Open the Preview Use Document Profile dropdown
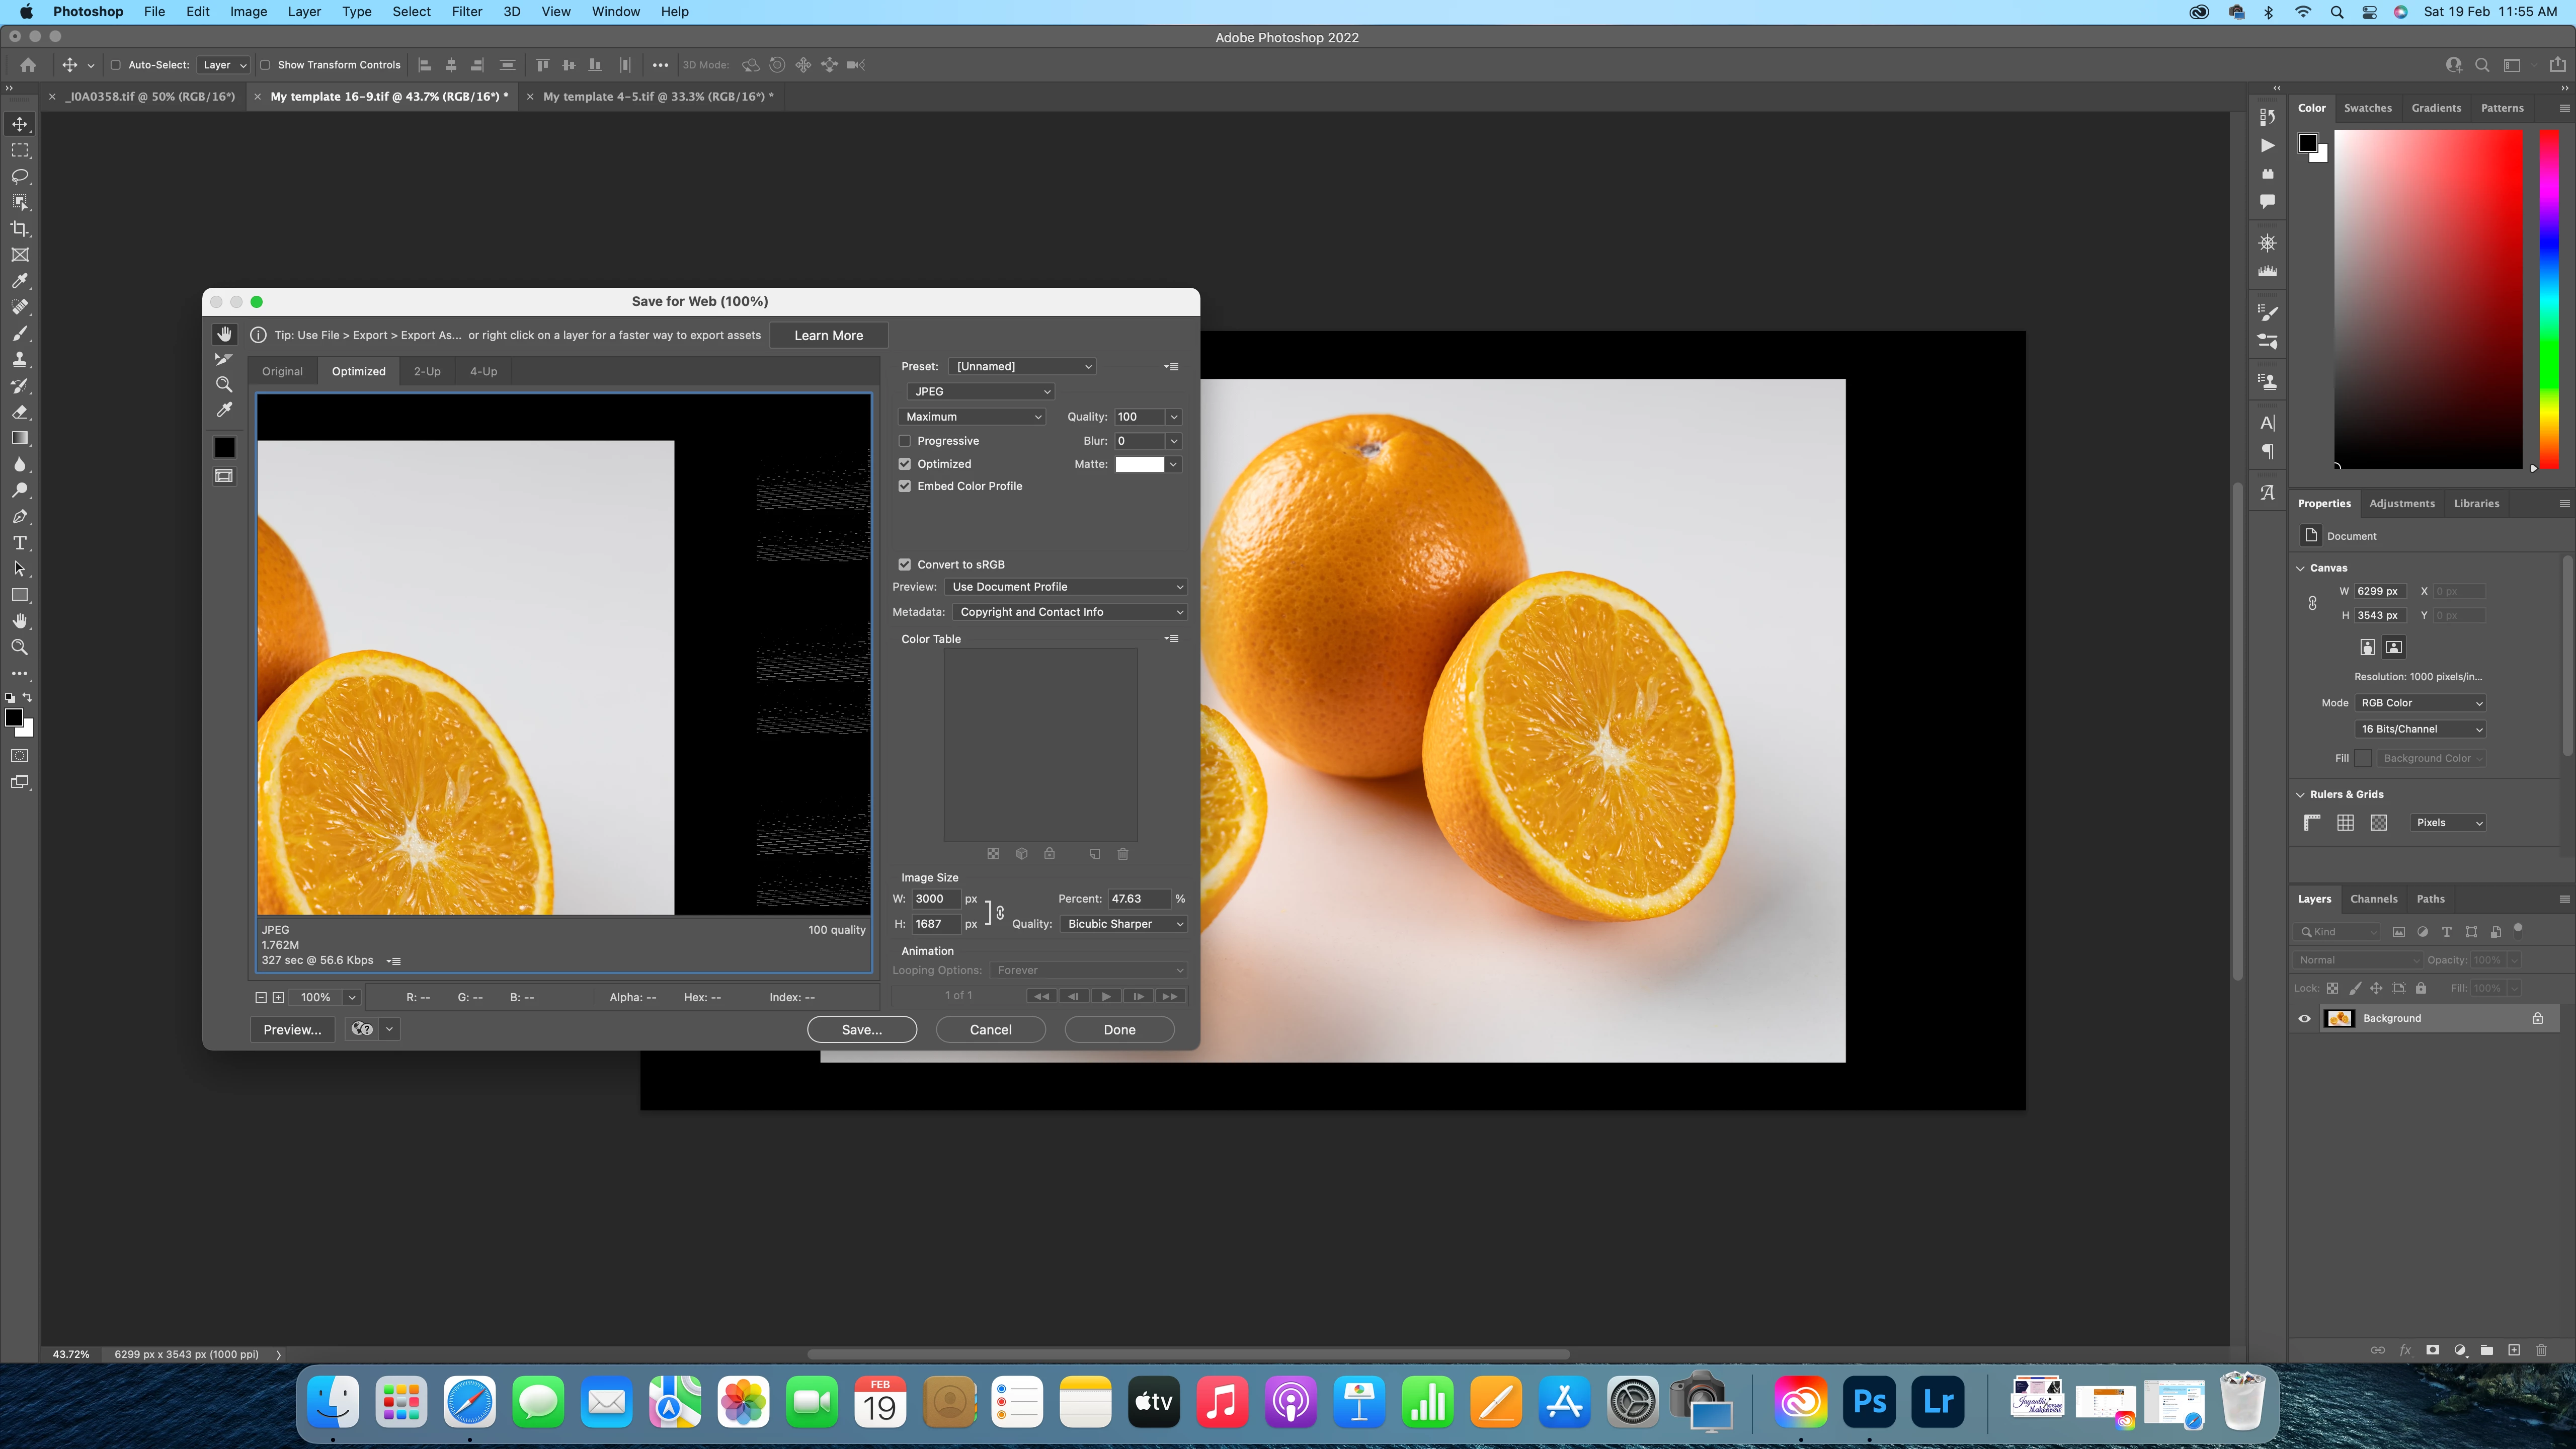Screen dimensions: 2576x1449 click(1066, 587)
